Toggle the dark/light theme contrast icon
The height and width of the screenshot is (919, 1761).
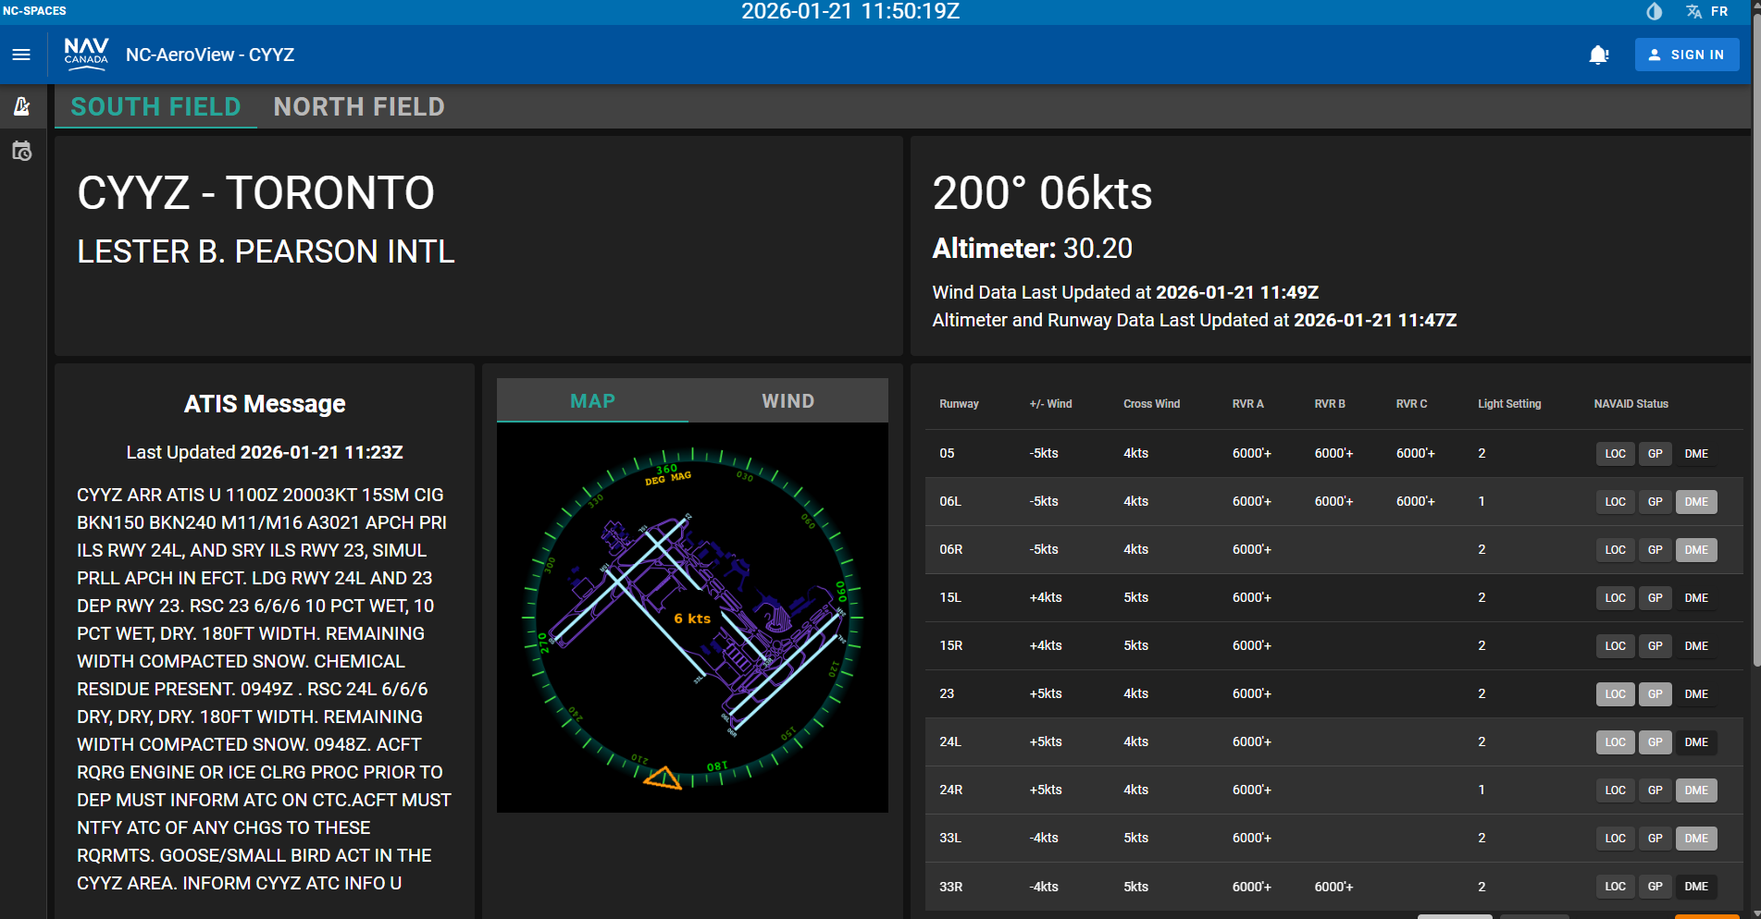[1654, 11]
